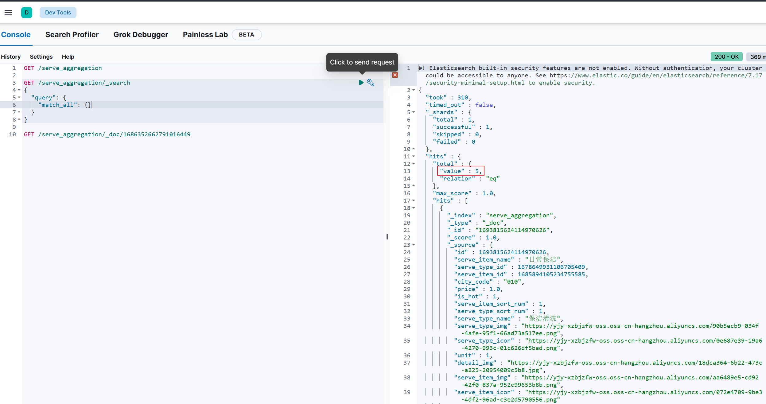The height and width of the screenshot is (404, 766).
Task: Open the Painless Lab tab
Action: [205, 35]
